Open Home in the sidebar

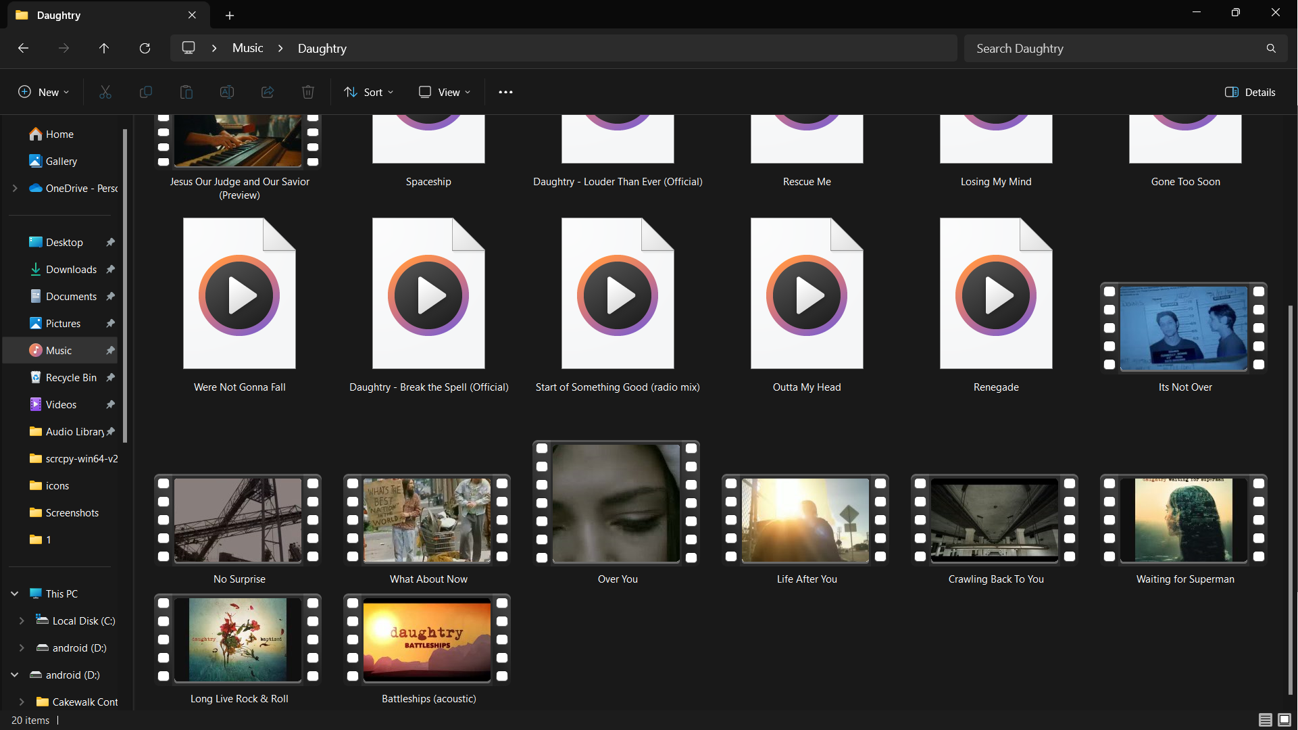pyautogui.click(x=61, y=134)
